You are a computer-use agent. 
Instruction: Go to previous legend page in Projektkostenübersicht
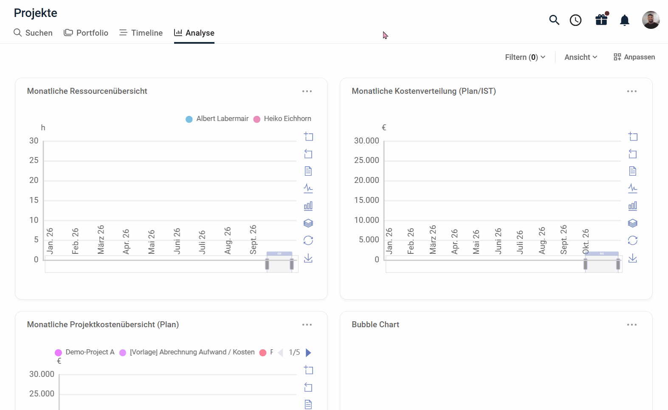pos(280,353)
